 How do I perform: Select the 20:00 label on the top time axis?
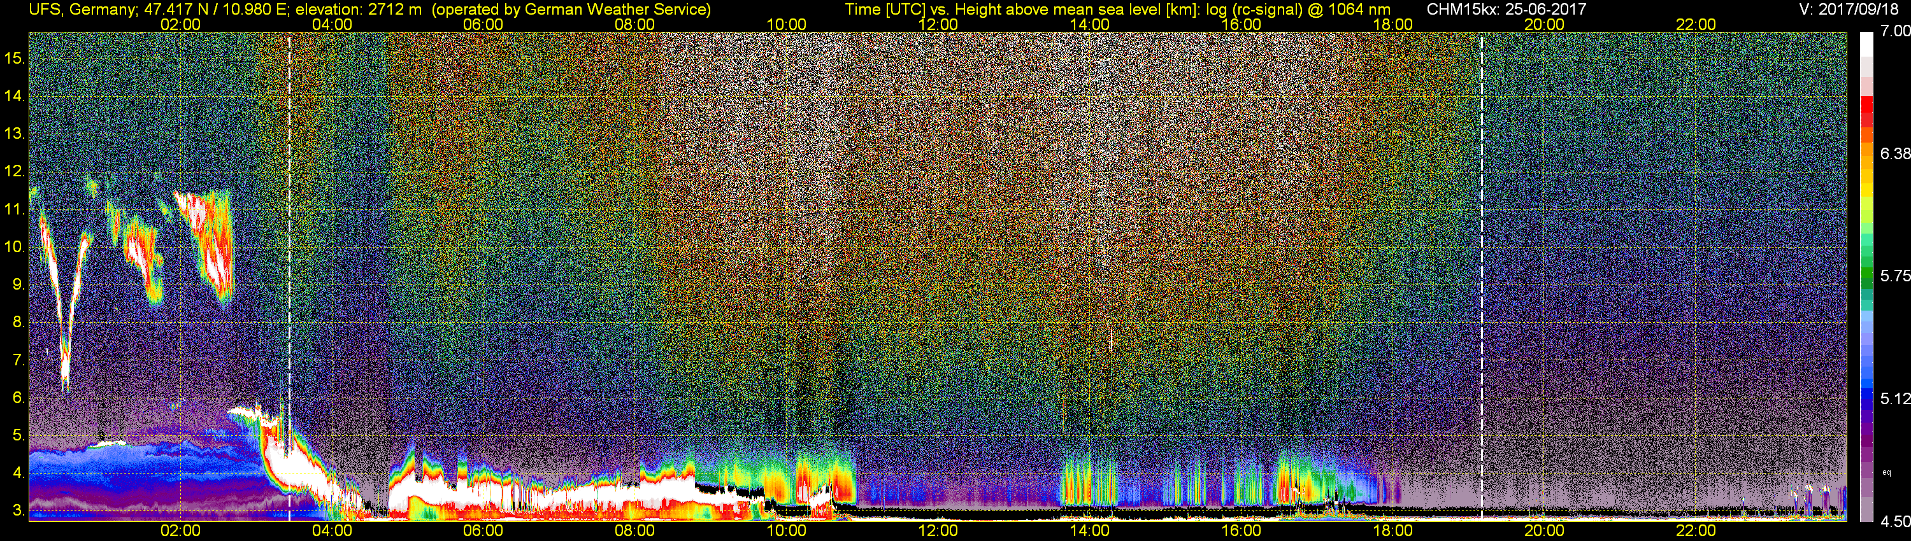click(1545, 24)
